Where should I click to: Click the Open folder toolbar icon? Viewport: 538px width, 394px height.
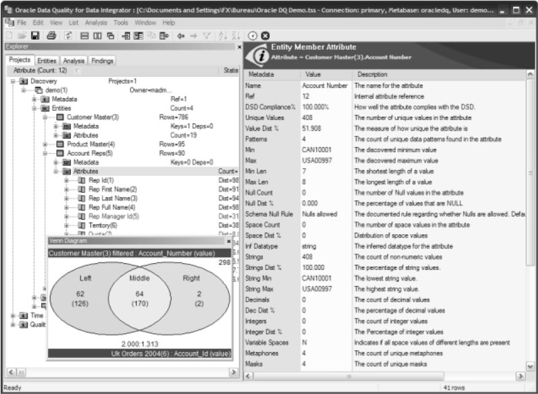[x=22, y=36]
